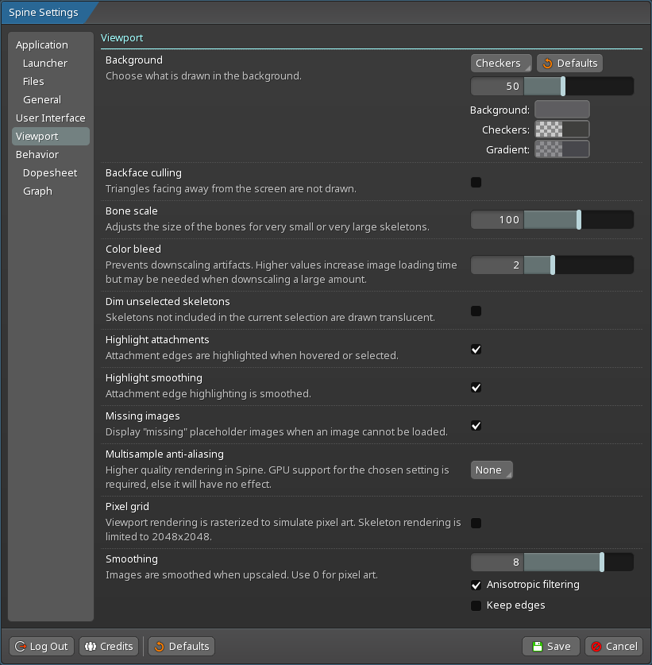Reset all settings with bottom Defaults button
The image size is (652, 665).
pyautogui.click(x=182, y=646)
